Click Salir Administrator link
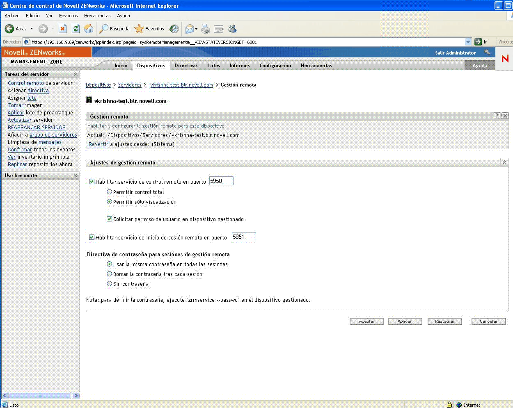The height and width of the screenshot is (408, 513). tap(455, 53)
